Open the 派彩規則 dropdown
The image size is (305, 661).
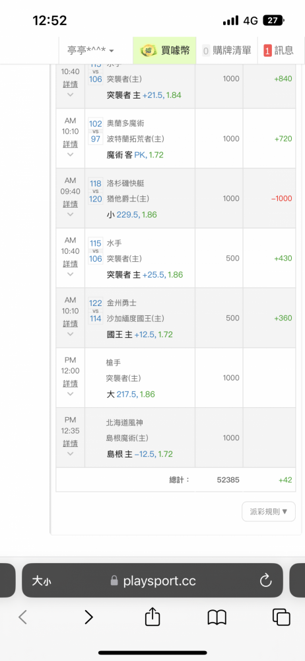click(269, 512)
